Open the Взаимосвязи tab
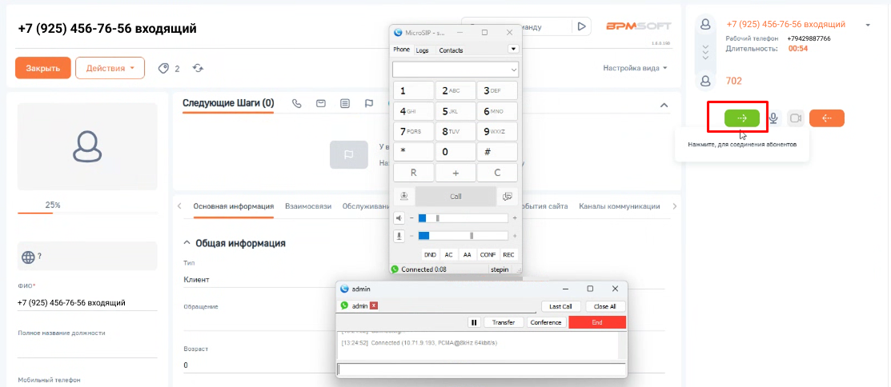Screen dimensions: 891x387 click(307, 206)
